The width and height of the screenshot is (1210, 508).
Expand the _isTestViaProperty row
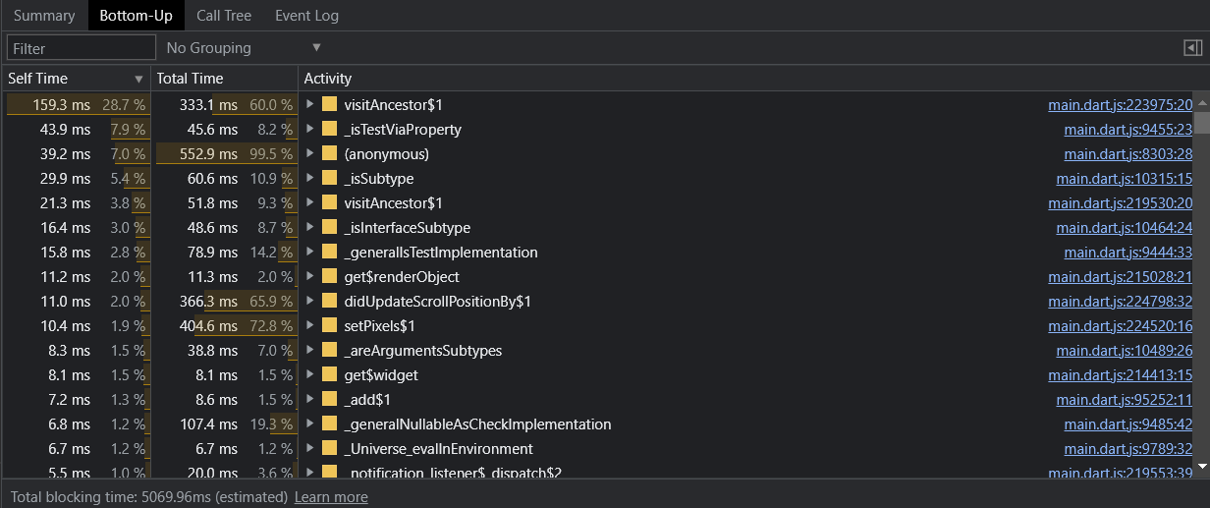(309, 129)
